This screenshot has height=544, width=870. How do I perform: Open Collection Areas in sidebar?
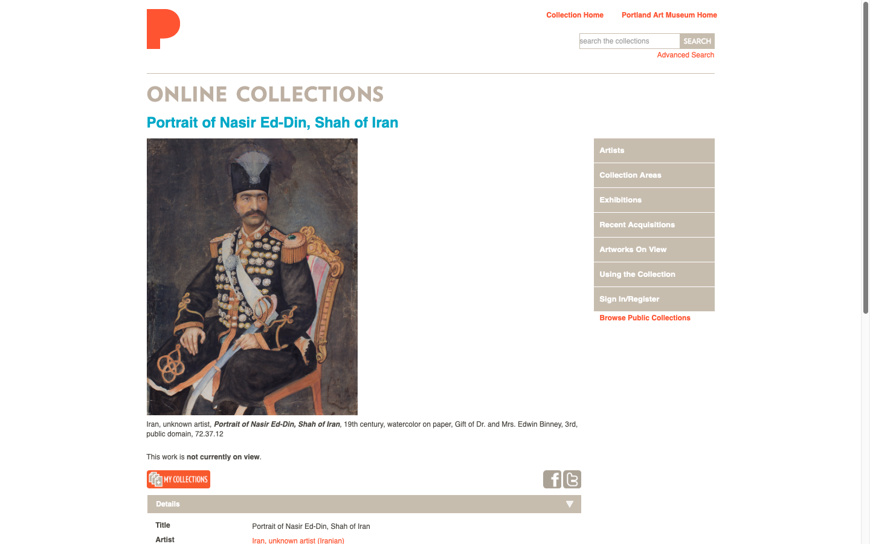point(654,175)
